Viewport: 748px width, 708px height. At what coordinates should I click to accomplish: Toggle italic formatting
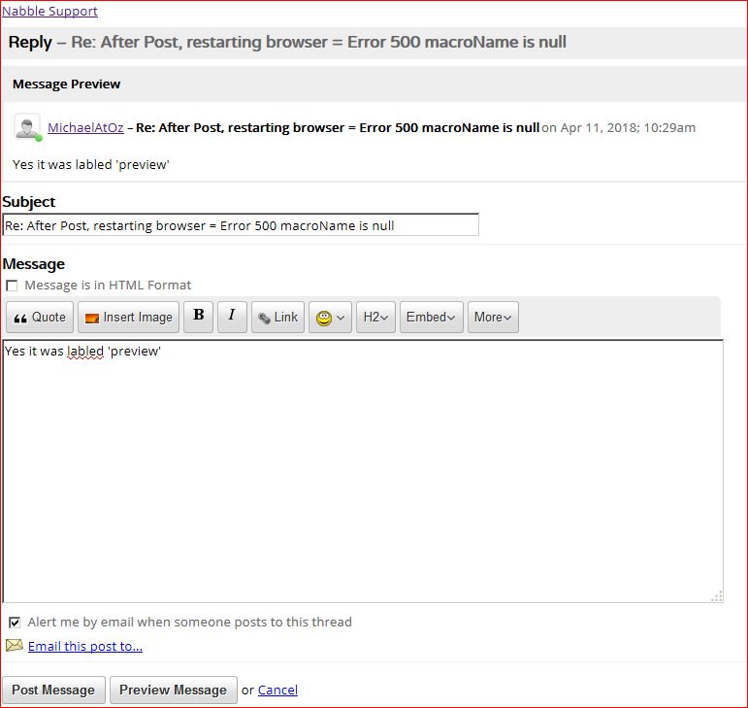point(232,317)
